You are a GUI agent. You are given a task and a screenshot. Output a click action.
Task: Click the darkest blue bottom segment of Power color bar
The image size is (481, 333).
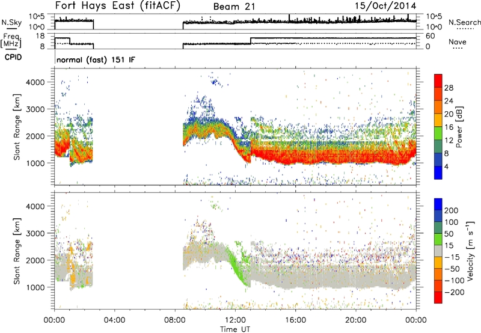tap(438, 173)
